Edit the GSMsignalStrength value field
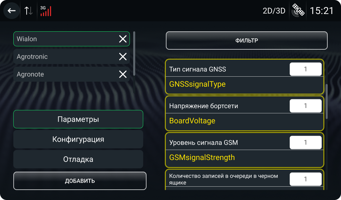This screenshot has height=200, width=341. [305, 142]
